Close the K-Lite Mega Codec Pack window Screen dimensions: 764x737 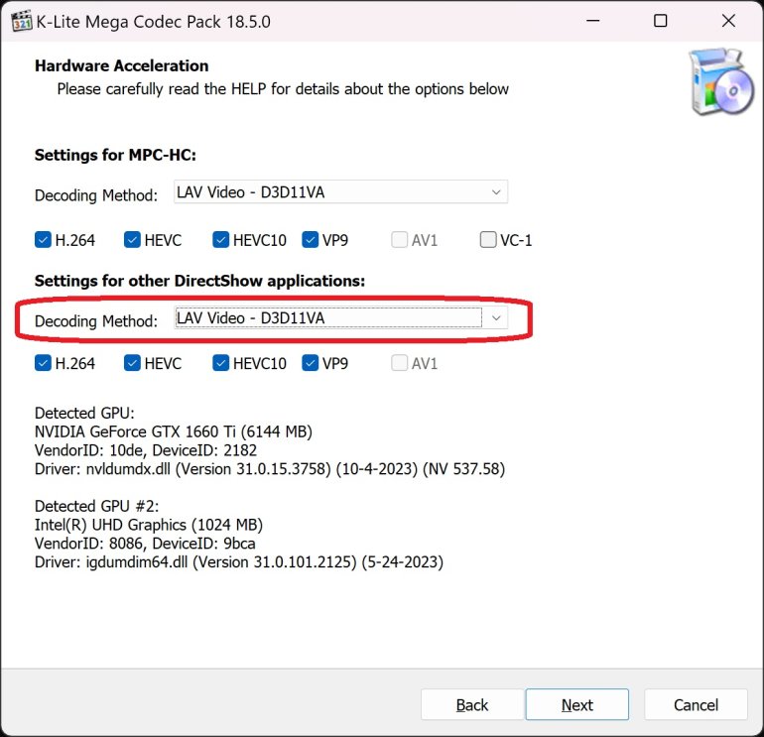[726, 21]
